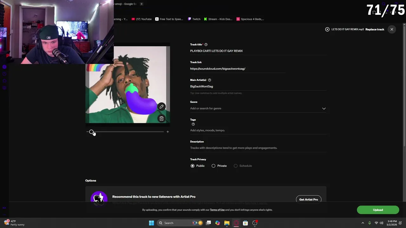
Task: Select the Schedule privacy radio button
Action: tap(236, 166)
